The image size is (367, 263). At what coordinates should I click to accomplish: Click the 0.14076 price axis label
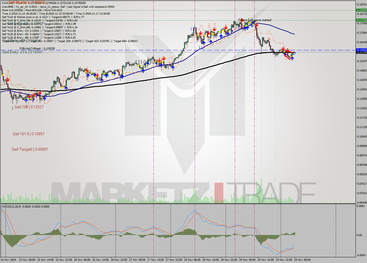click(362, 80)
